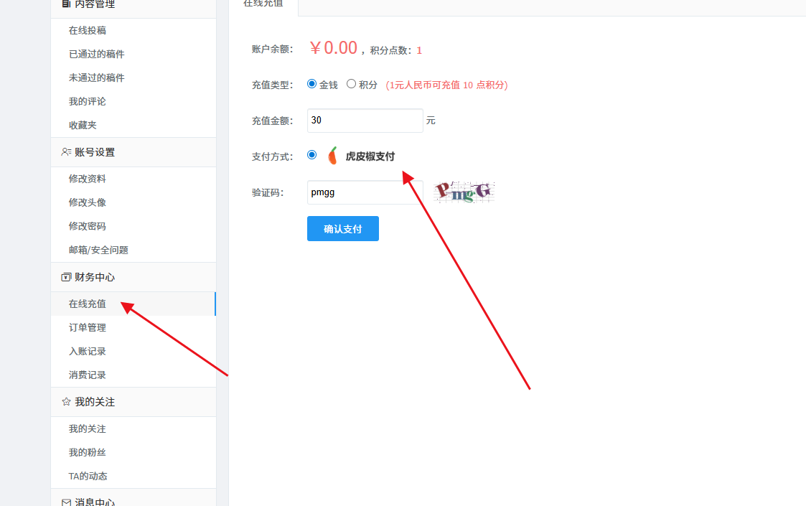Click the points hint 1元人民币可充值 10 点积分
Image resolution: width=806 pixels, height=506 pixels.
point(446,85)
